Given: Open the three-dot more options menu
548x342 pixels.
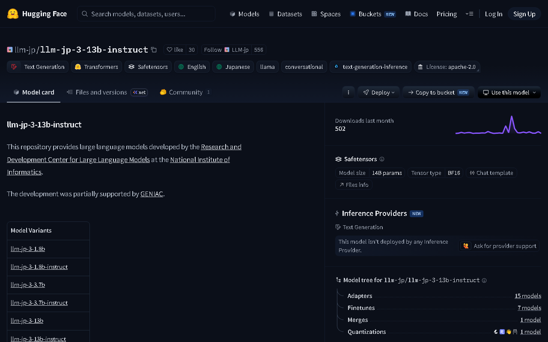Looking at the screenshot, I should point(348,92).
